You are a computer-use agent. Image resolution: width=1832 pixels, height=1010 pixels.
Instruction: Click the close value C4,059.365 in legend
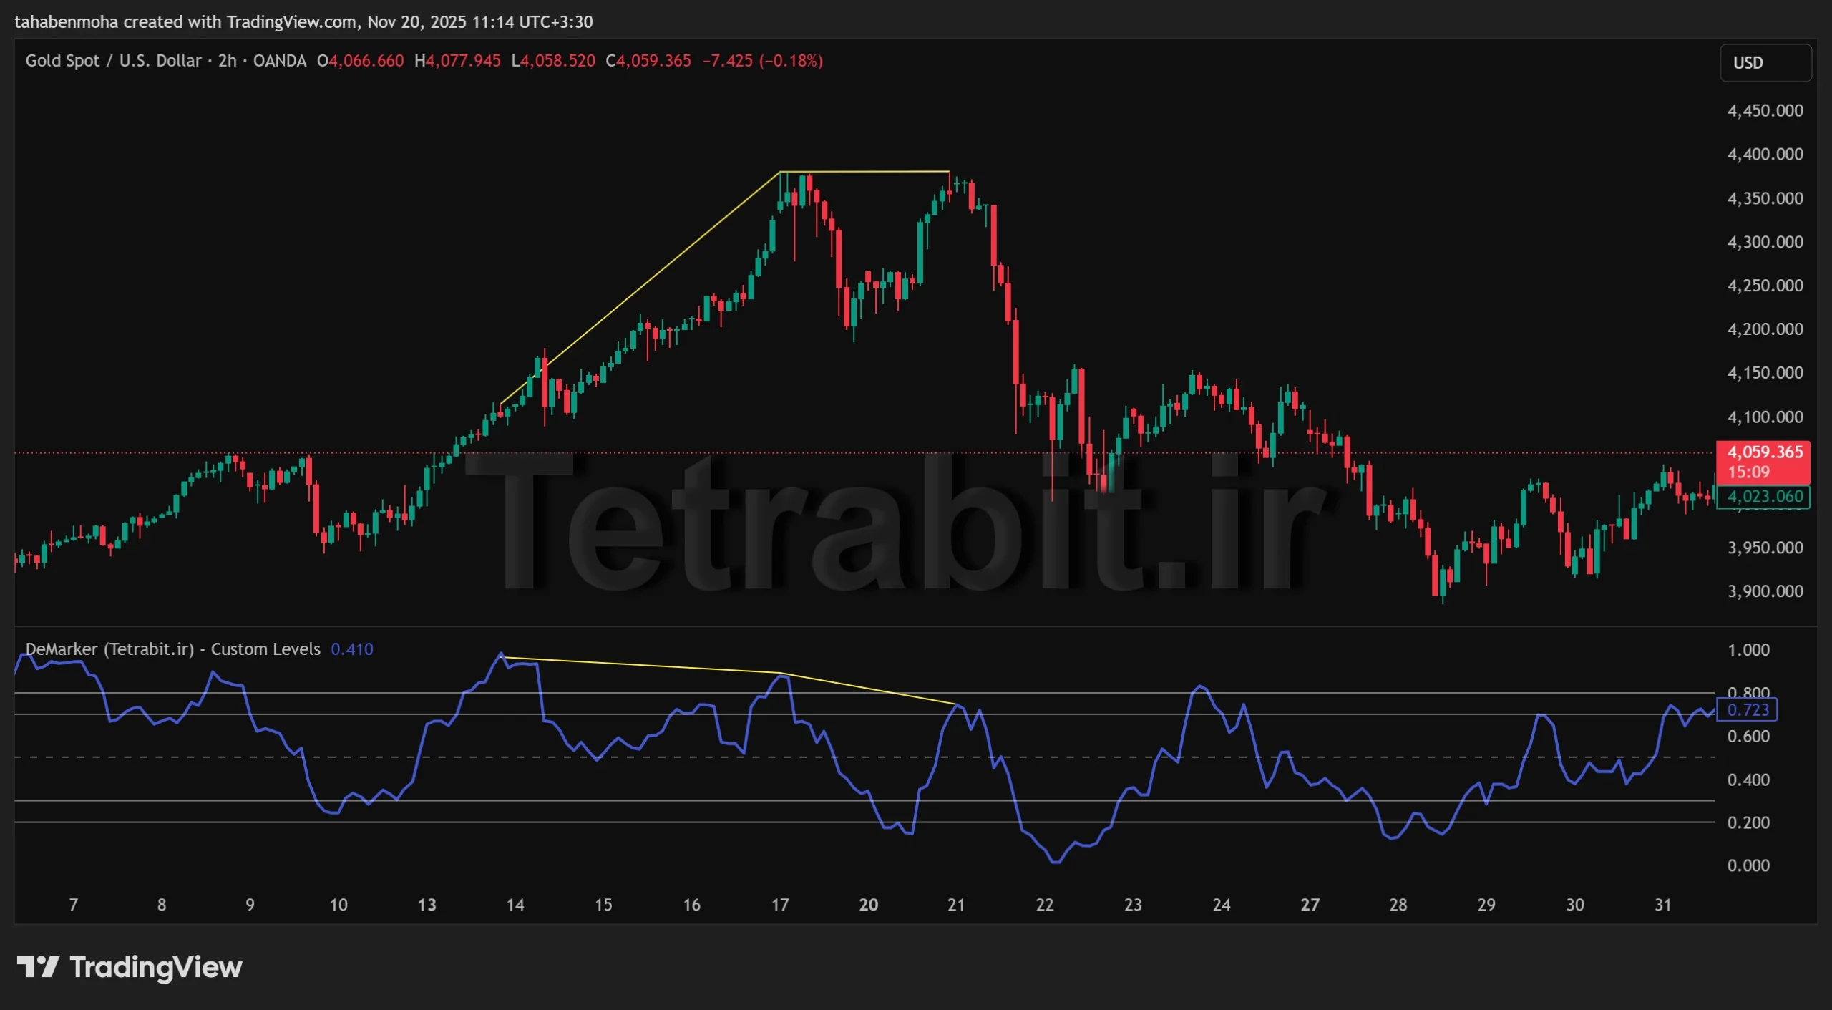coord(648,61)
